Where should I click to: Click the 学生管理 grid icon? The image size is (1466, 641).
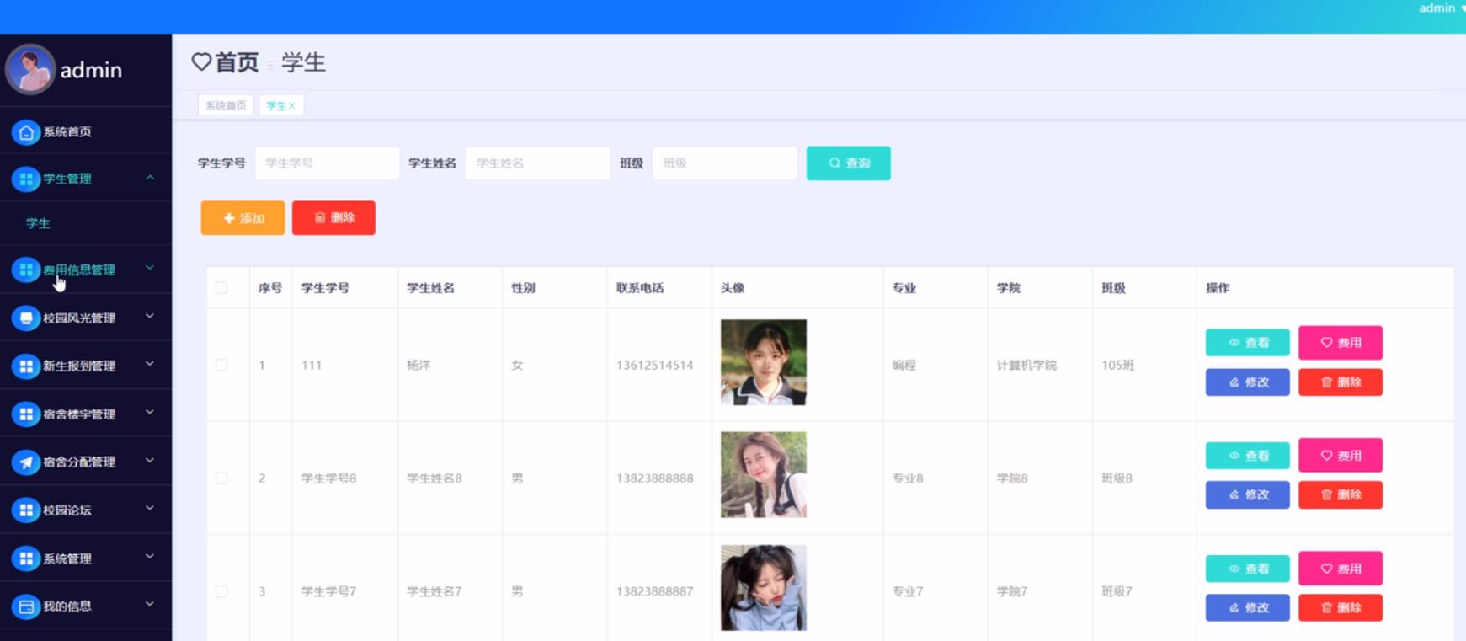[x=26, y=179]
